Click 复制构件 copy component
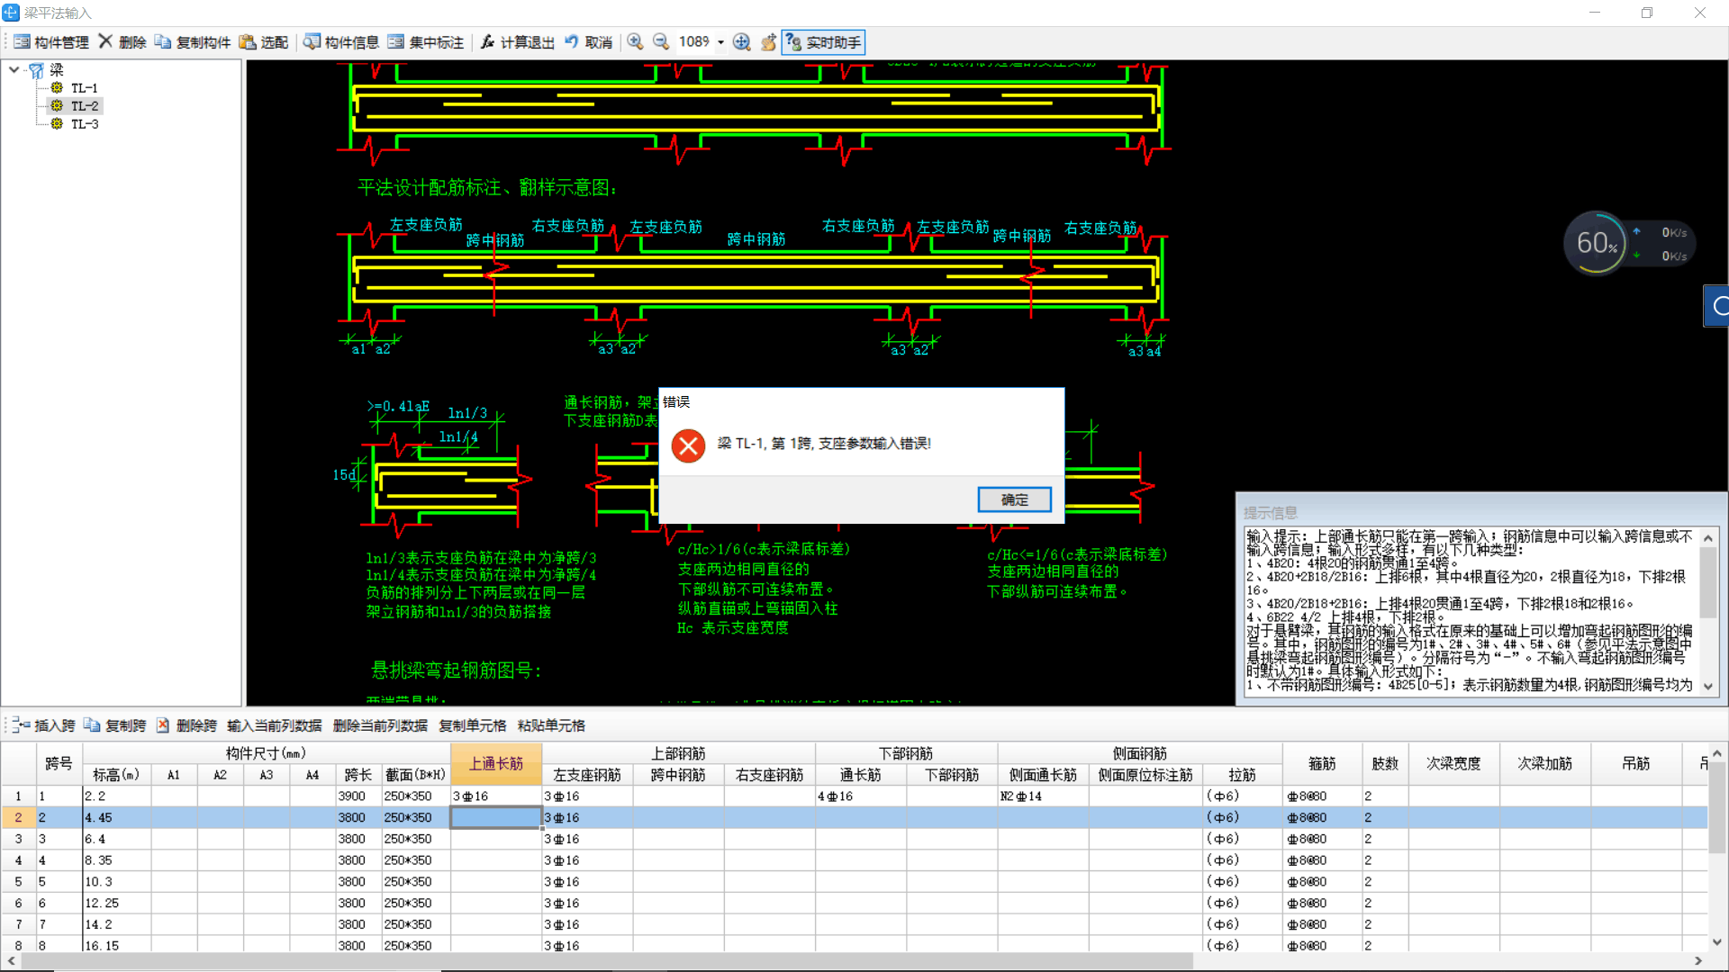1729x972 pixels. tap(193, 42)
